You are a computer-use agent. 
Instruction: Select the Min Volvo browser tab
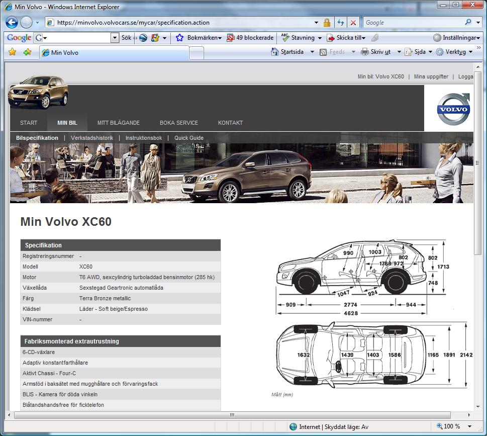point(114,52)
